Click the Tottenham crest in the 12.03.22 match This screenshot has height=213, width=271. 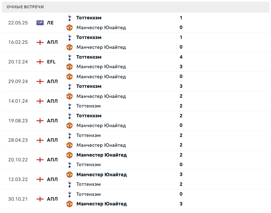tap(70, 184)
